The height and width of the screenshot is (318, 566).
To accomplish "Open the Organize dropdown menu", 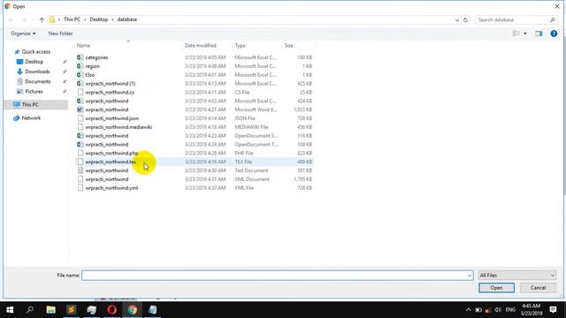I will pos(23,34).
